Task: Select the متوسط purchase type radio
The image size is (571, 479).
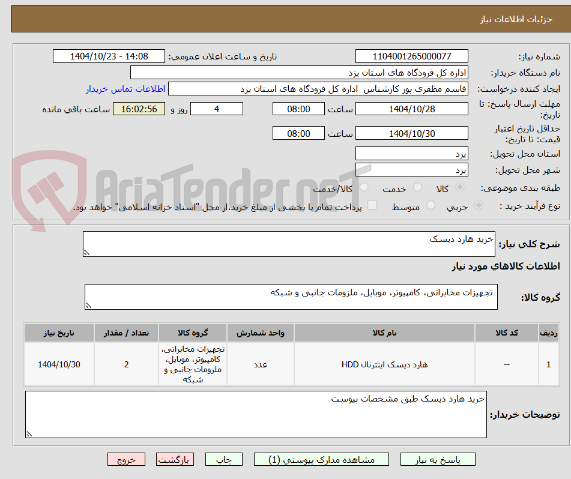Action: coord(431,205)
